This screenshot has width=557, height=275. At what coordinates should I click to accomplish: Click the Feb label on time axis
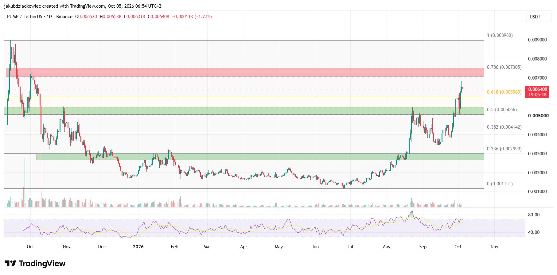(174, 247)
